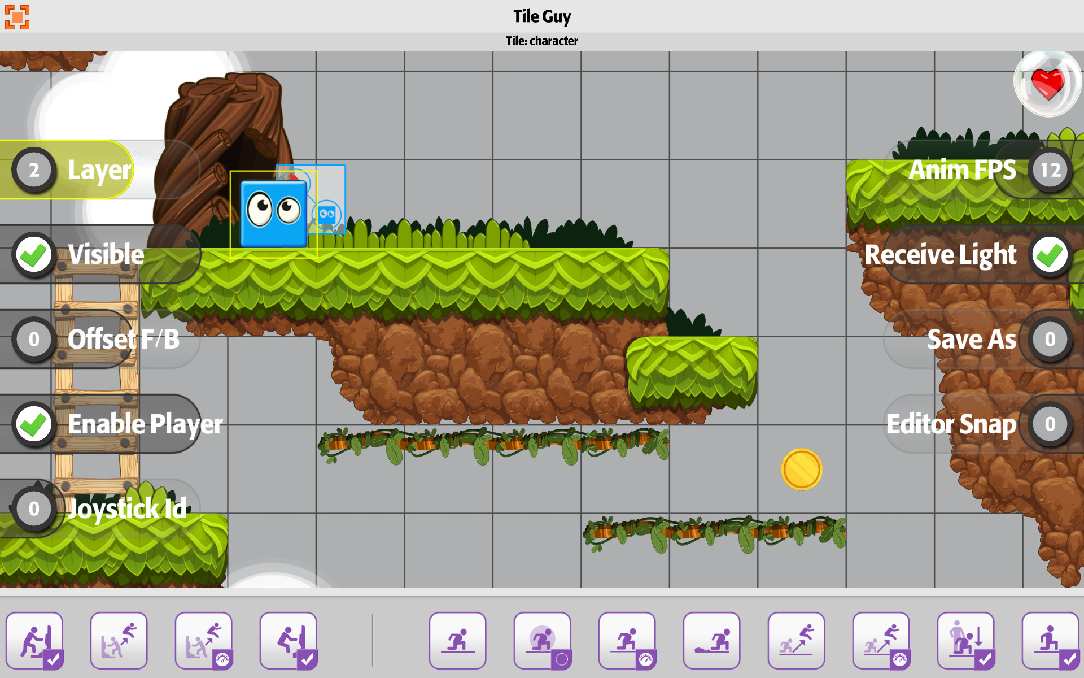Screen dimensions: 1084x678
Task: Disable the Enable Player option
Action: tap(32, 424)
